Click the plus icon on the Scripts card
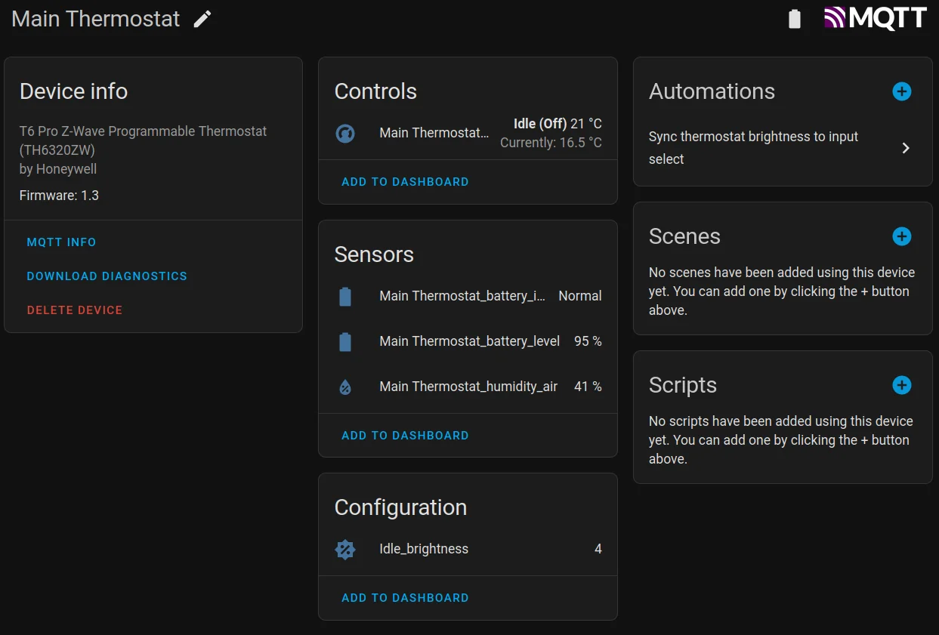 [901, 385]
